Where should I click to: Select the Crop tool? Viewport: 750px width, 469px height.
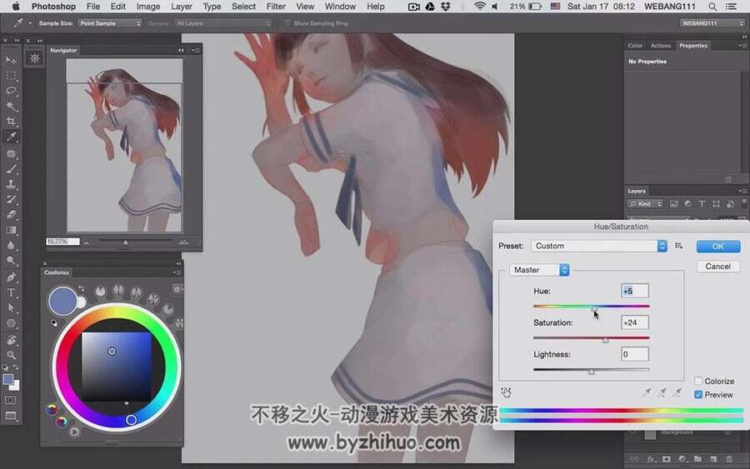(x=11, y=122)
